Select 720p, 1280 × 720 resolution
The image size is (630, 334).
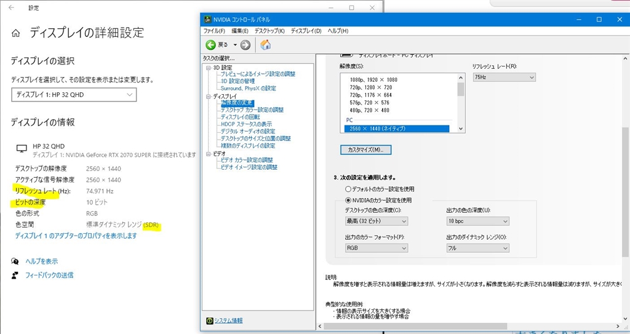[370, 87]
